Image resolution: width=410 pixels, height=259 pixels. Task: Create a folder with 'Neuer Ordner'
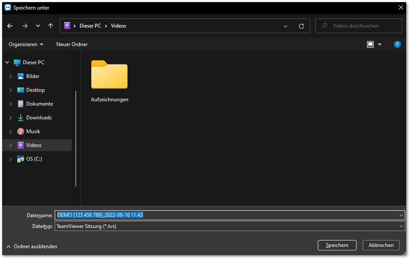pyautogui.click(x=72, y=44)
